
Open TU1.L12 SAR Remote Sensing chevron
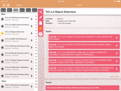[x=32, y=19]
